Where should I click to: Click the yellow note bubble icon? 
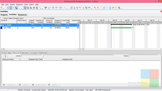[113, 8]
